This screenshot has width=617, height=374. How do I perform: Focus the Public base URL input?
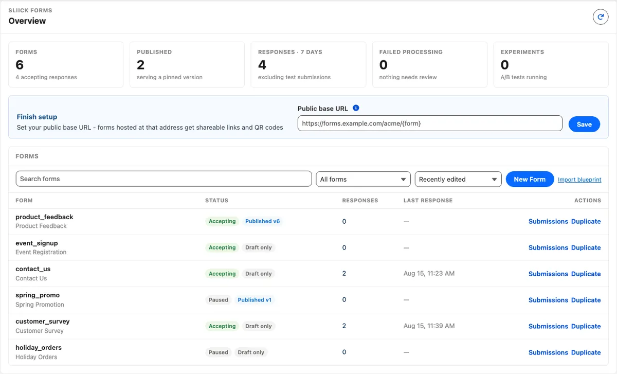click(x=430, y=123)
